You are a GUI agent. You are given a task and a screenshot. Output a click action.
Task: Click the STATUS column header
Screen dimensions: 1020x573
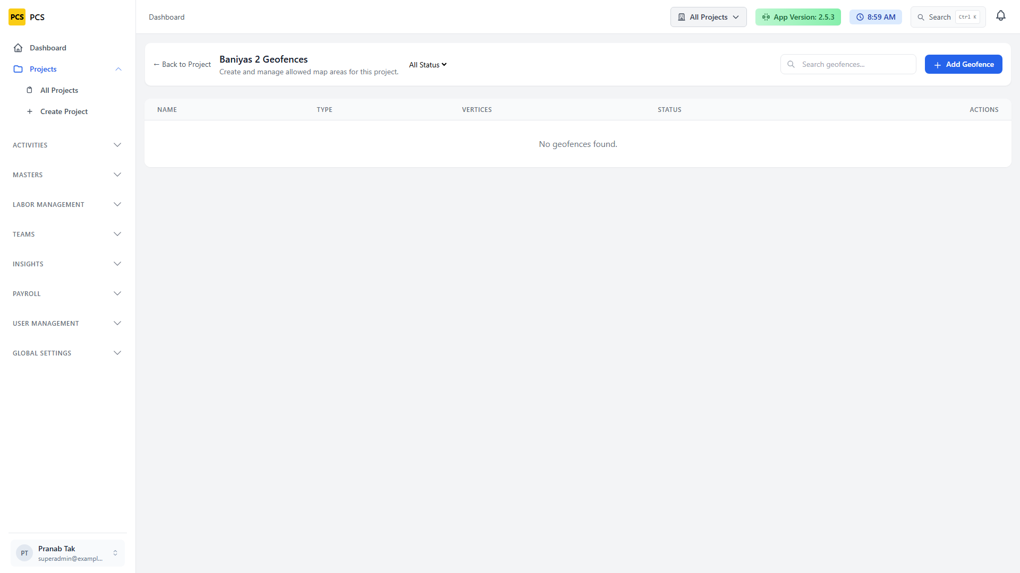[669, 110]
